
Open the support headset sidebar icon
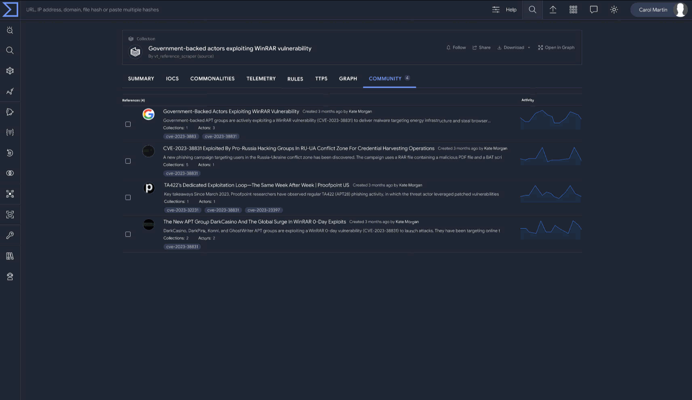click(10, 277)
